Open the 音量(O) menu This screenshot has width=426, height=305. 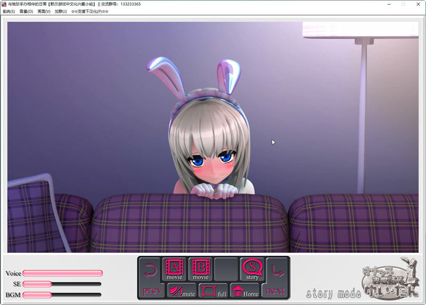[x=26, y=11]
